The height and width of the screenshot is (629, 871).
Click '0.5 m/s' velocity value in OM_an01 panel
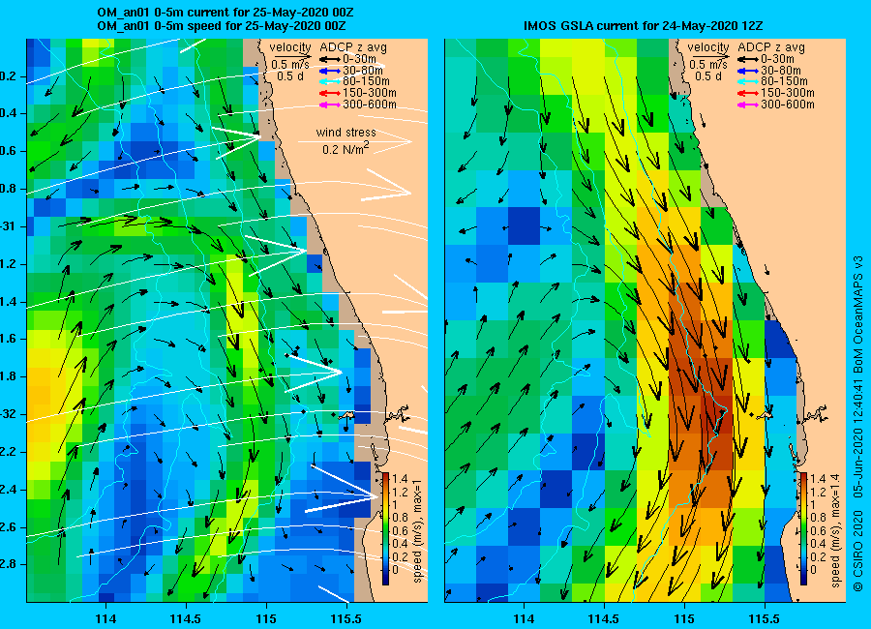coord(290,65)
